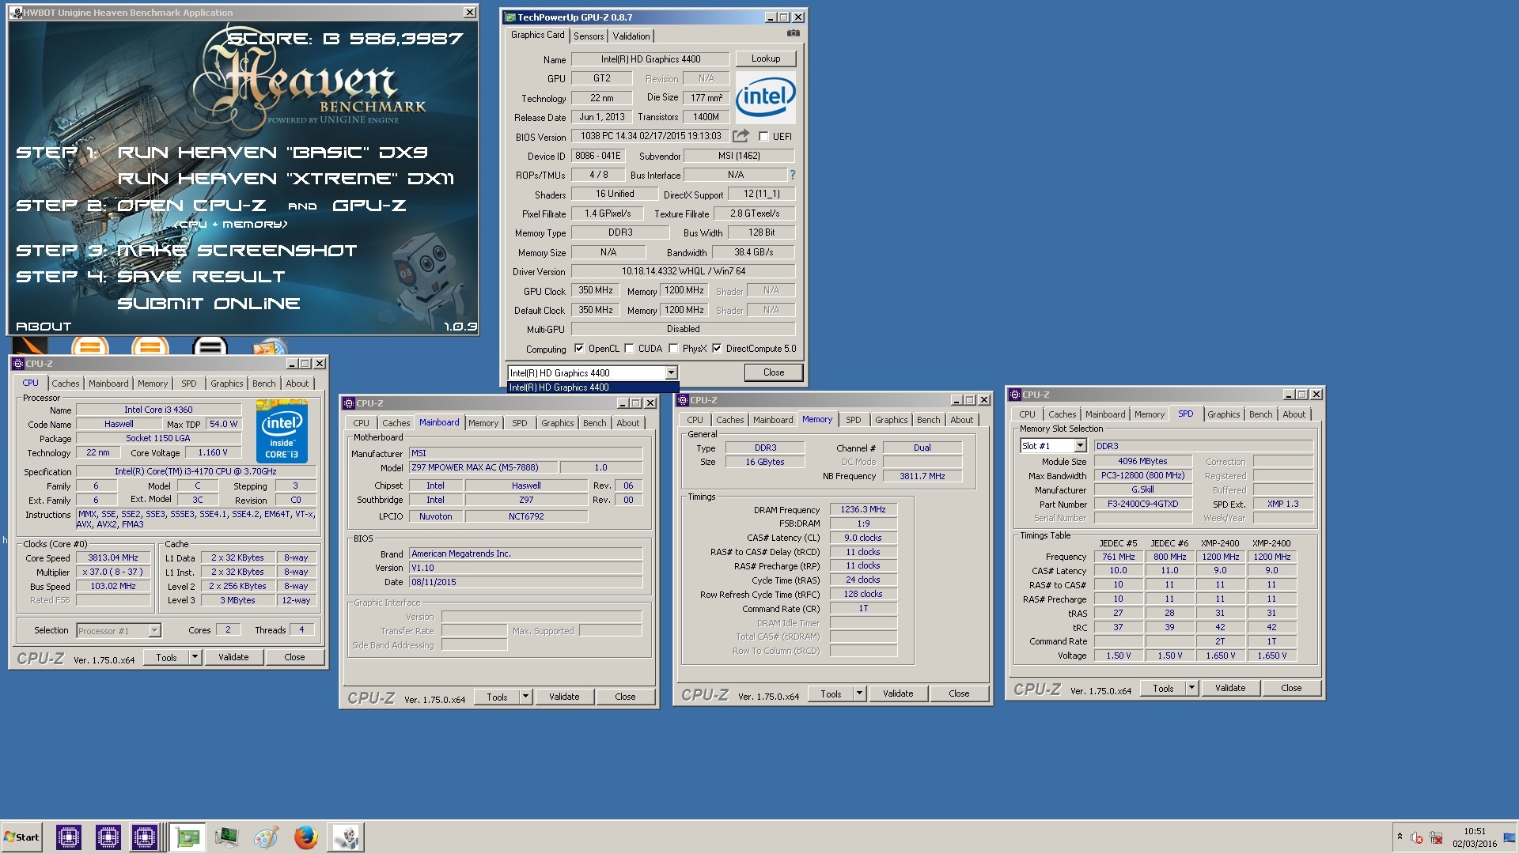Screen dimensions: 1519x854
Task: Click the GPU-Z screenshot camera icon
Action: 793,33
